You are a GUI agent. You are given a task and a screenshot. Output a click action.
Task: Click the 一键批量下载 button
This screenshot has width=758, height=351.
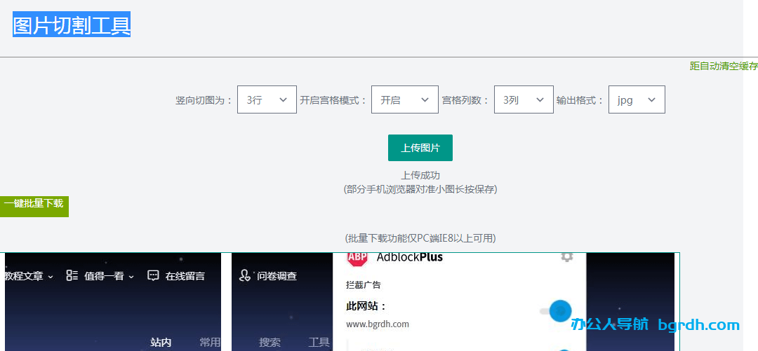click(34, 204)
